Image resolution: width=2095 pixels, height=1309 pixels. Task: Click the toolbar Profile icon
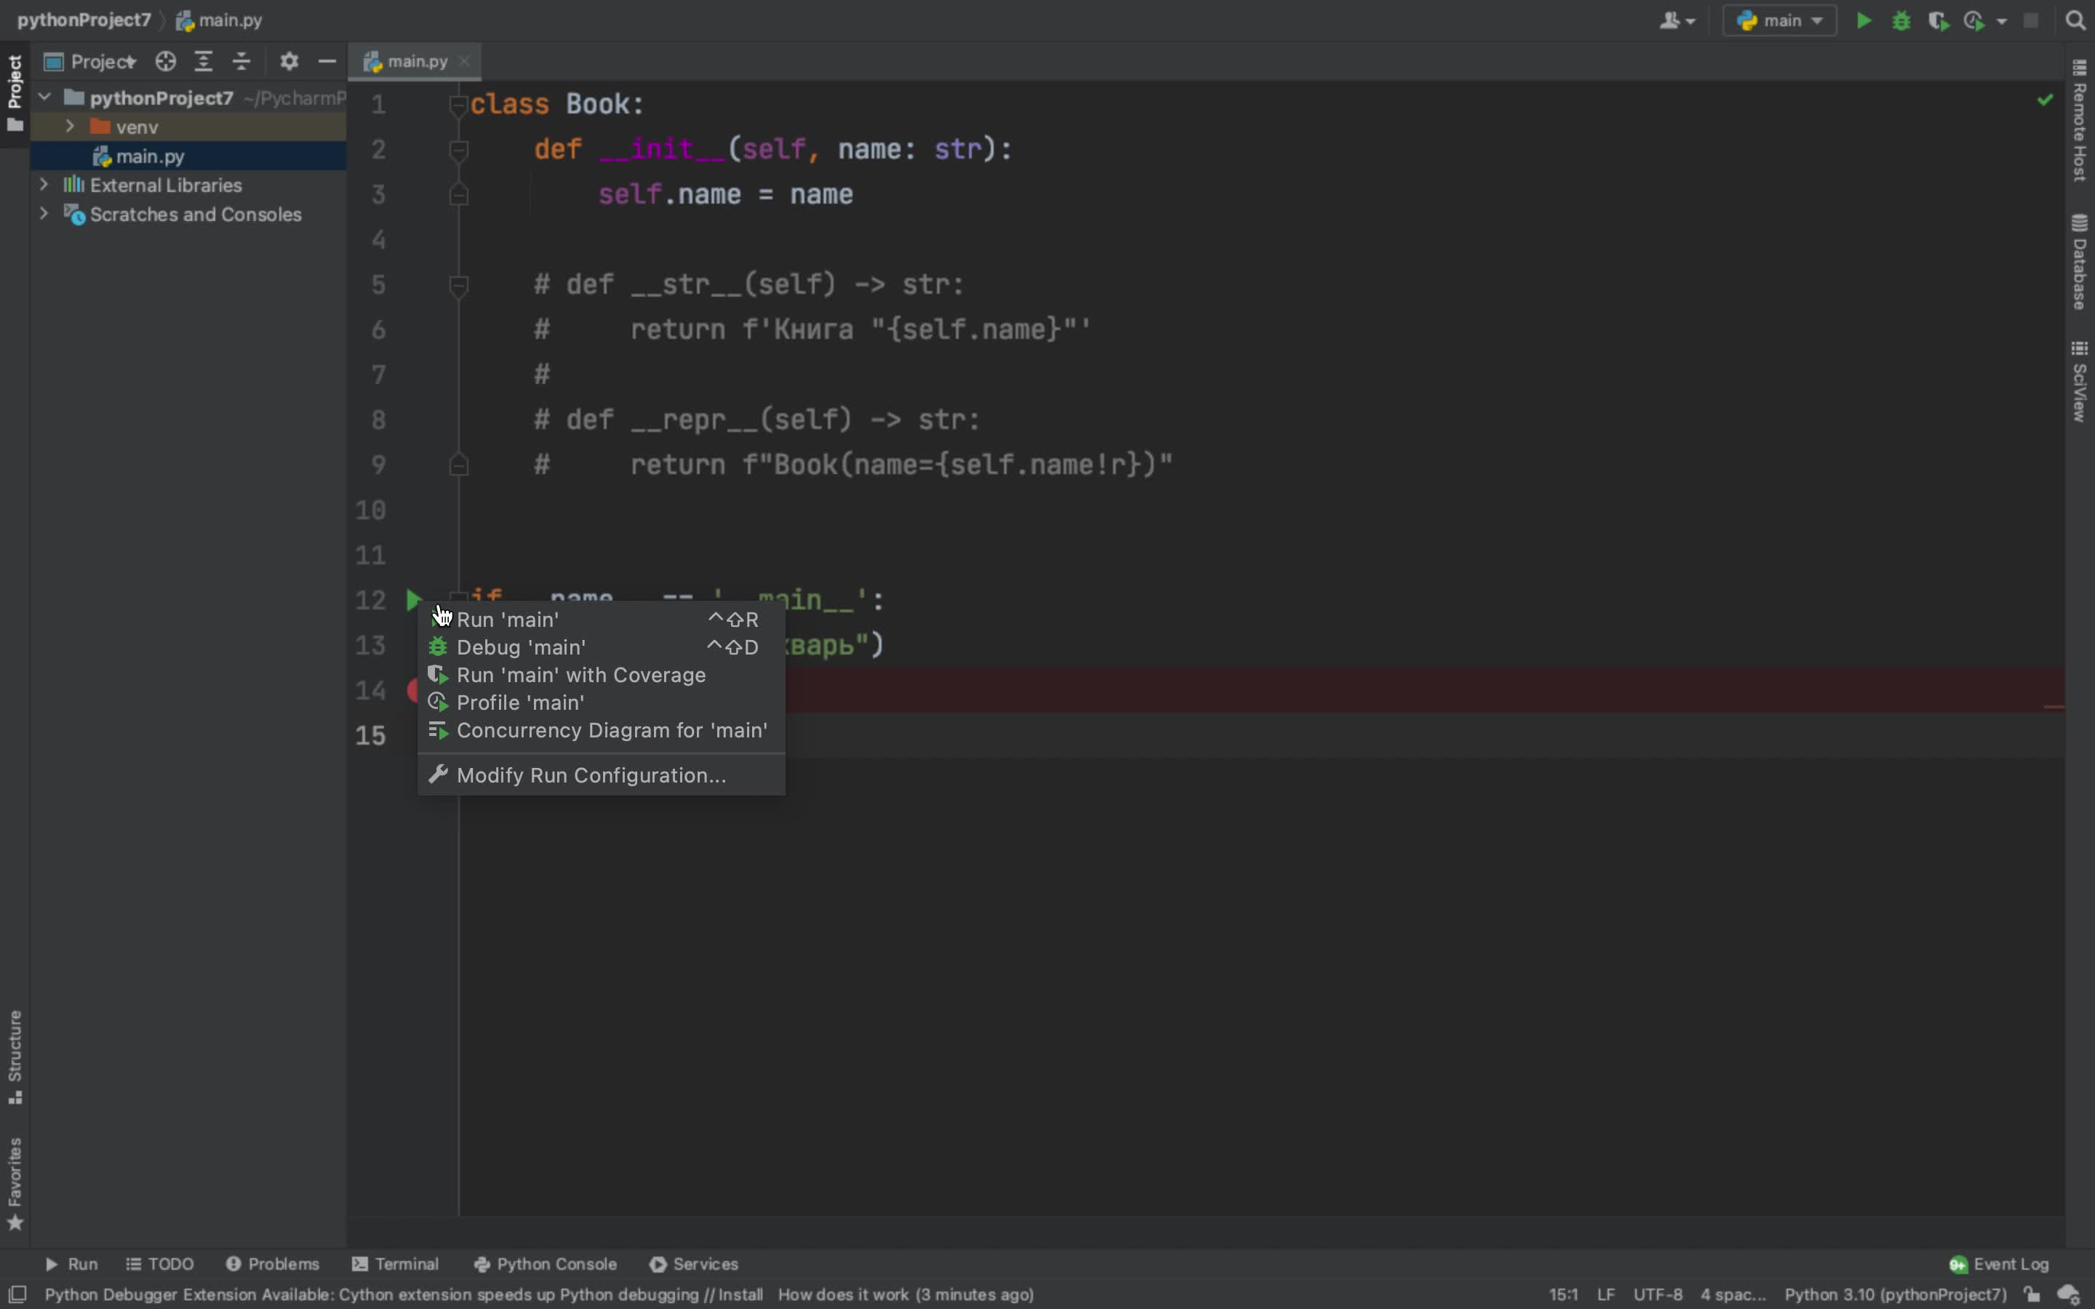(1975, 21)
